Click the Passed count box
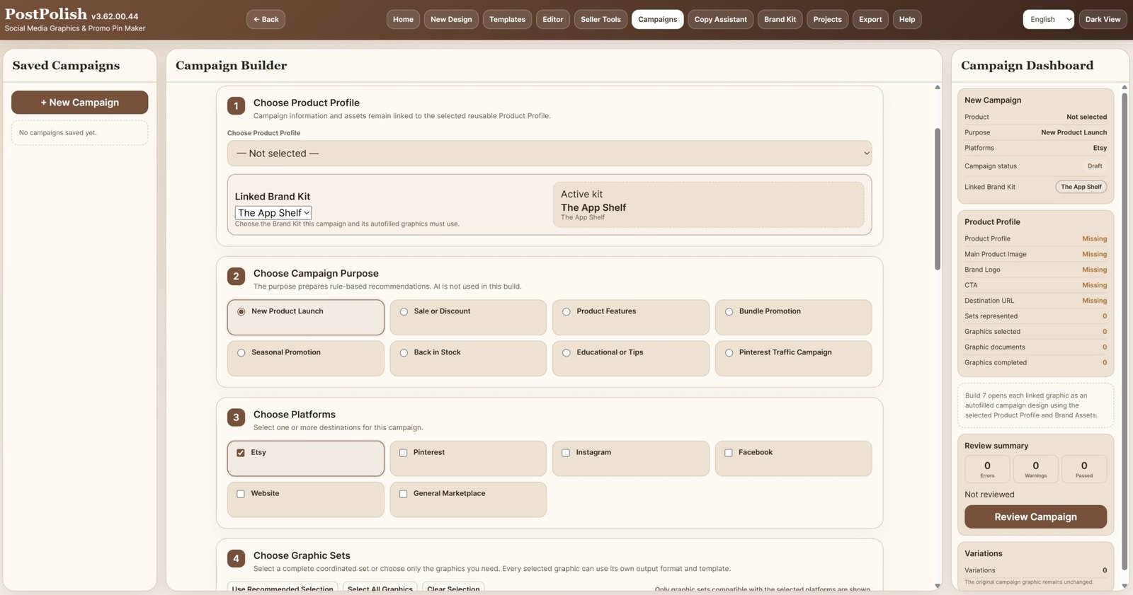Image resolution: width=1133 pixels, height=595 pixels. click(x=1084, y=469)
